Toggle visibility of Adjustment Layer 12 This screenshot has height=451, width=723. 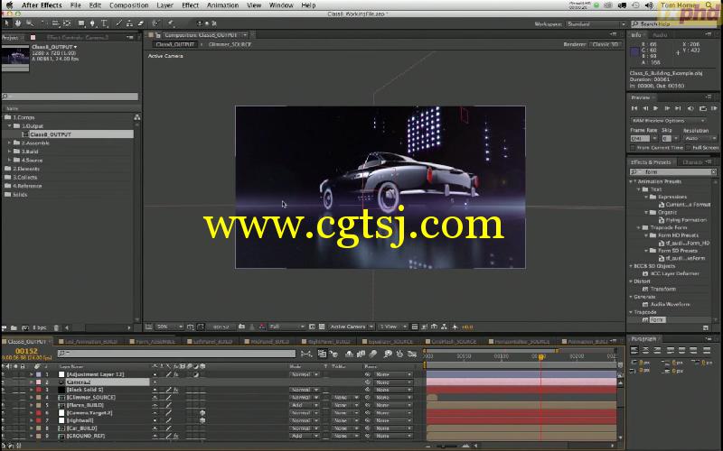[x=4, y=374]
